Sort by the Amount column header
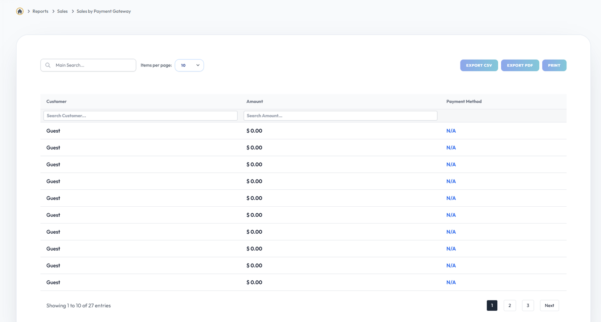 (255, 101)
